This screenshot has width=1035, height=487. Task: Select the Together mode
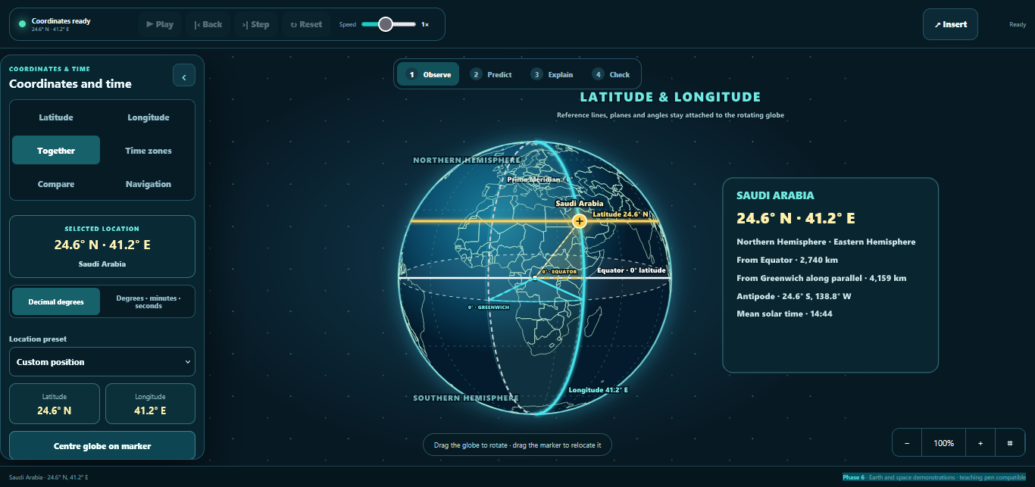(56, 151)
